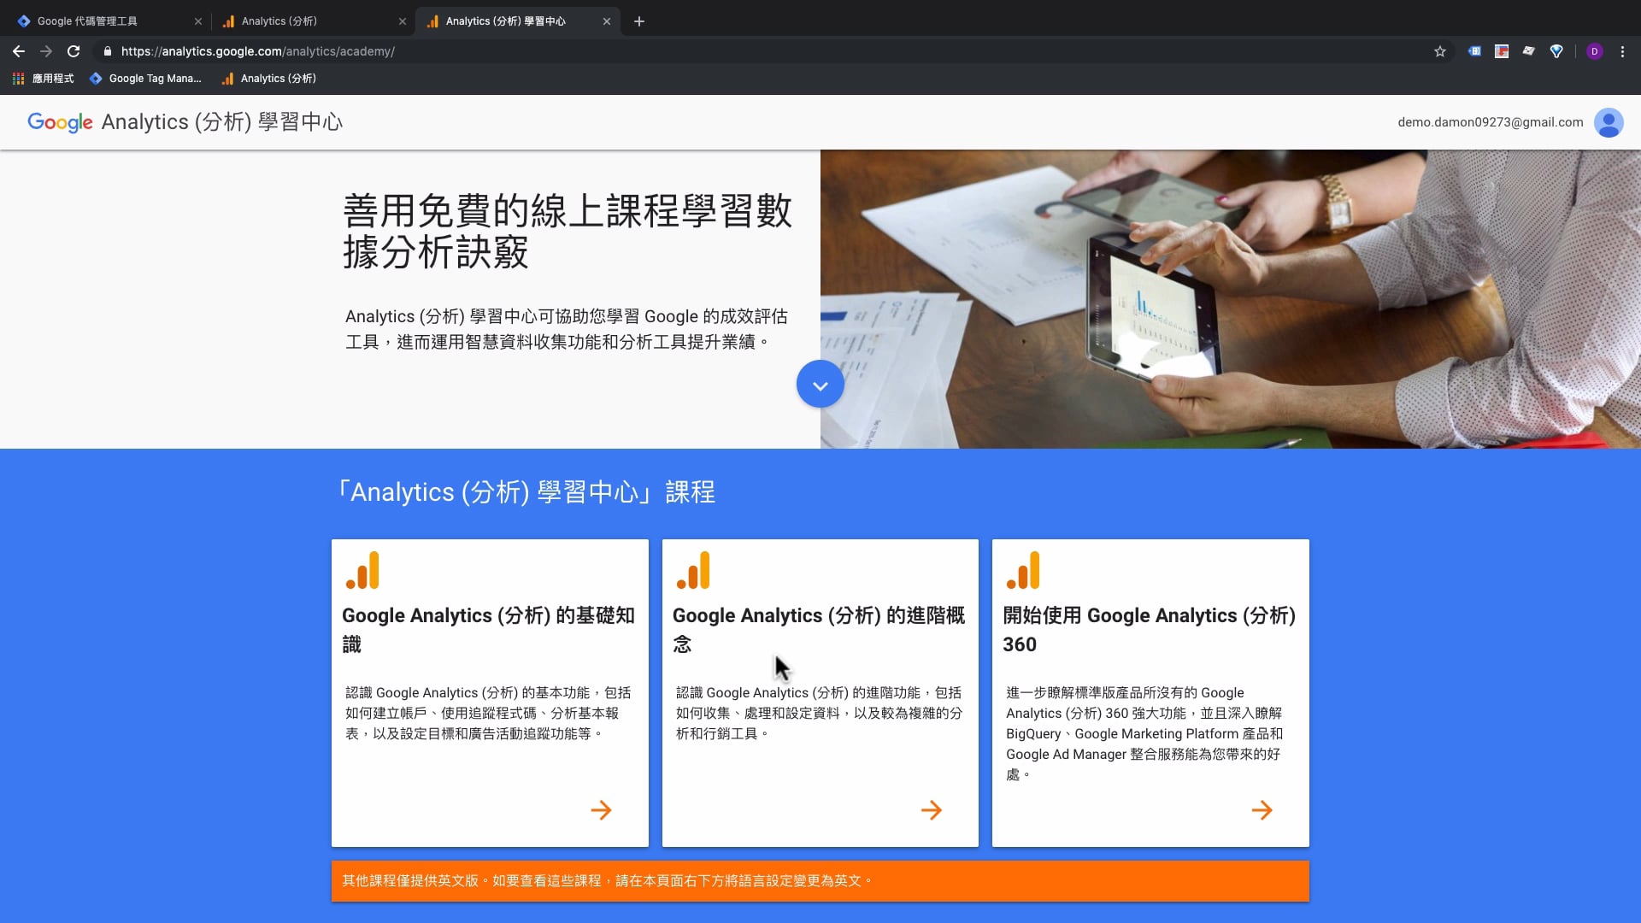Click the Google Analytics logo on learning center
Image resolution: width=1641 pixels, height=923 pixels.
(x=60, y=122)
